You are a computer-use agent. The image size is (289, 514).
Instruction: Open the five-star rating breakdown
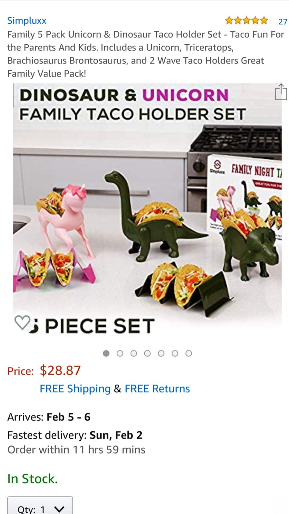click(246, 20)
